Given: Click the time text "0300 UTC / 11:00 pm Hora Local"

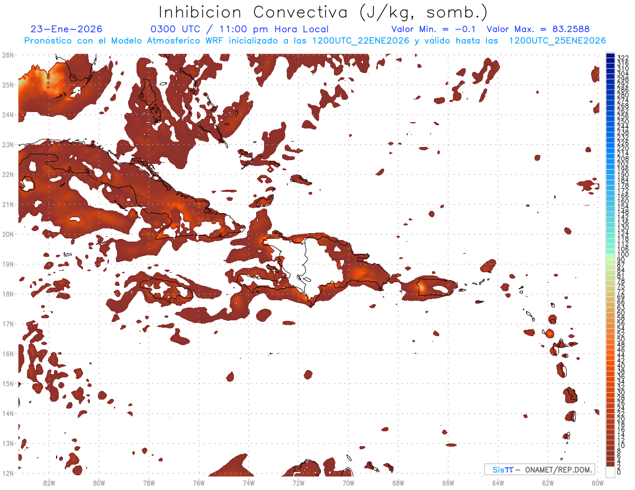Looking at the screenshot, I should point(240,29).
